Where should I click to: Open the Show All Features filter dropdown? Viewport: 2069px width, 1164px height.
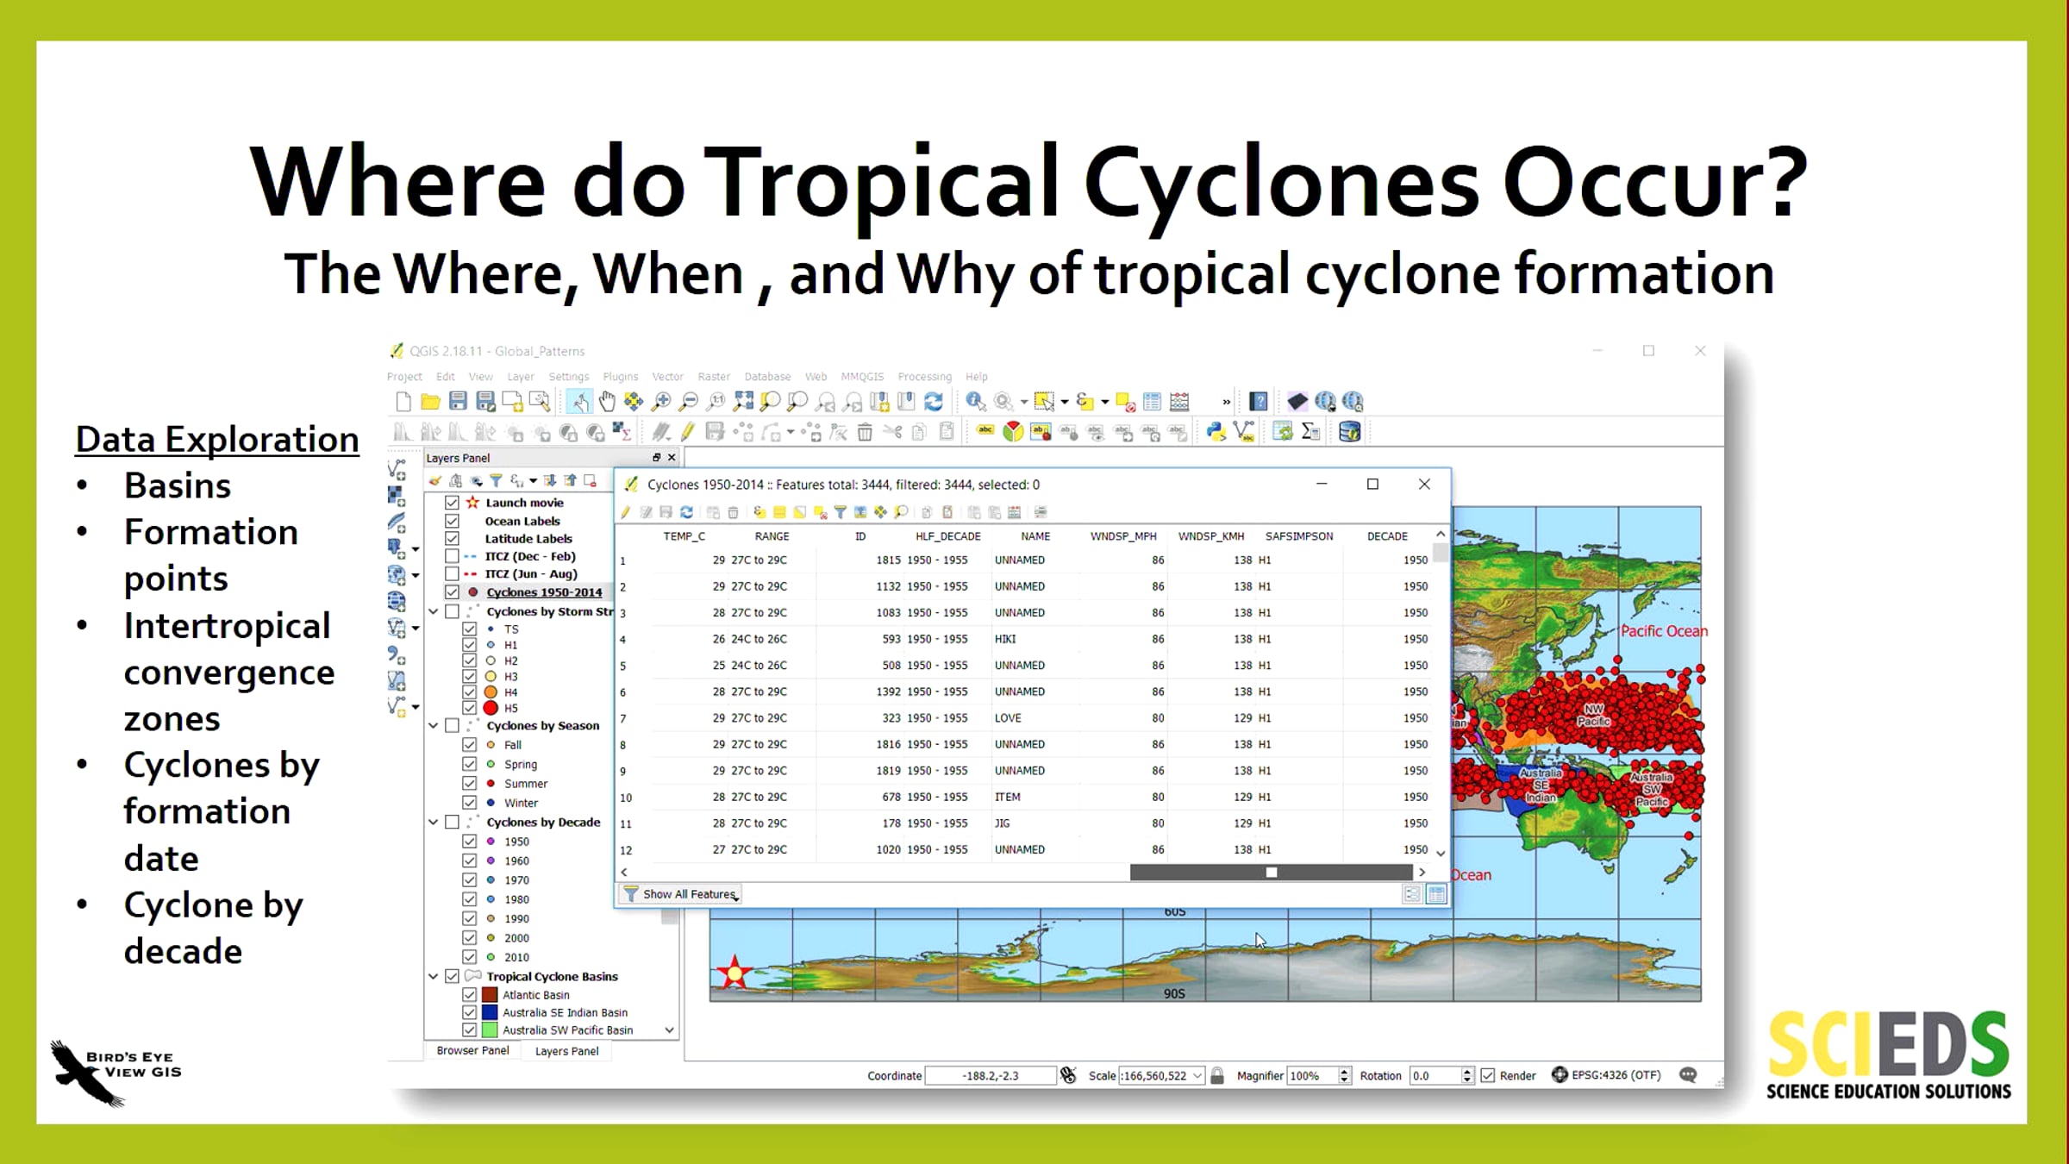681,894
